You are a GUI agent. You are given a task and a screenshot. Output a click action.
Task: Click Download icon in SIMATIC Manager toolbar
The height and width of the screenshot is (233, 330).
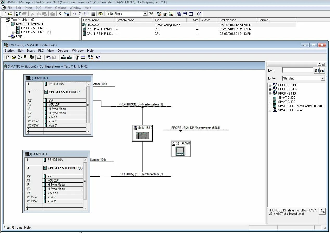coord(52,14)
